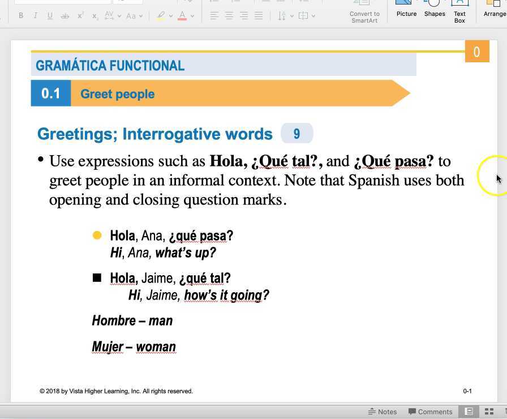Justify the text
This screenshot has height=419, width=507.
click(259, 16)
